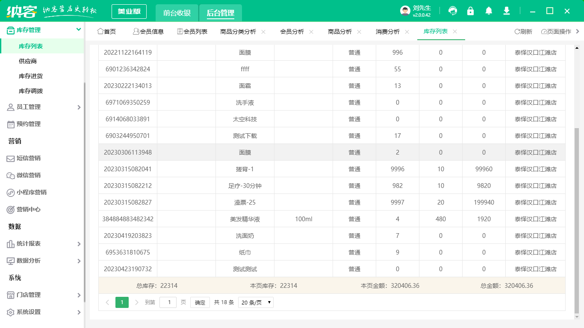
Task: Expand the 系统设置 chevron
Action: pyautogui.click(x=79, y=312)
